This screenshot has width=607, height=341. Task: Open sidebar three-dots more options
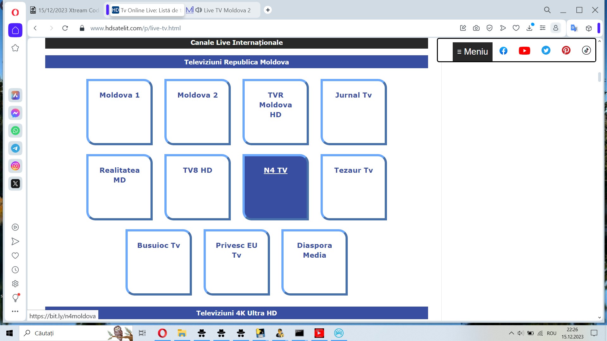pos(15,311)
